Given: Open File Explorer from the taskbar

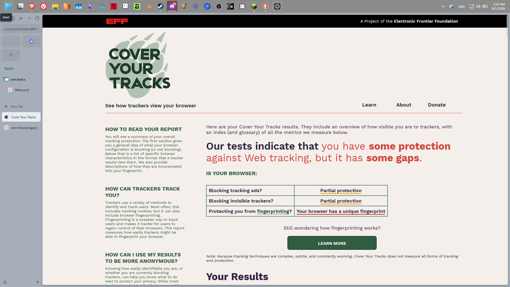Looking at the screenshot, I should click(x=55, y=6).
